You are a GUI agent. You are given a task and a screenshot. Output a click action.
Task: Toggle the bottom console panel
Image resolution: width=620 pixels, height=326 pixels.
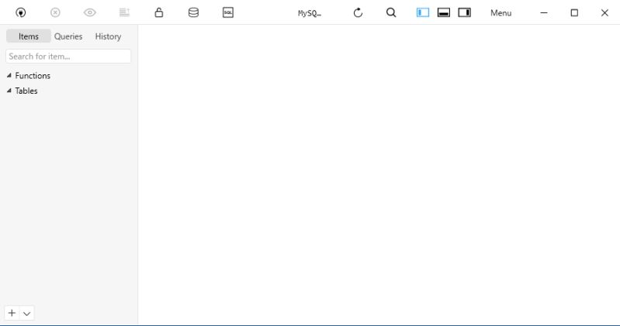[x=444, y=12]
